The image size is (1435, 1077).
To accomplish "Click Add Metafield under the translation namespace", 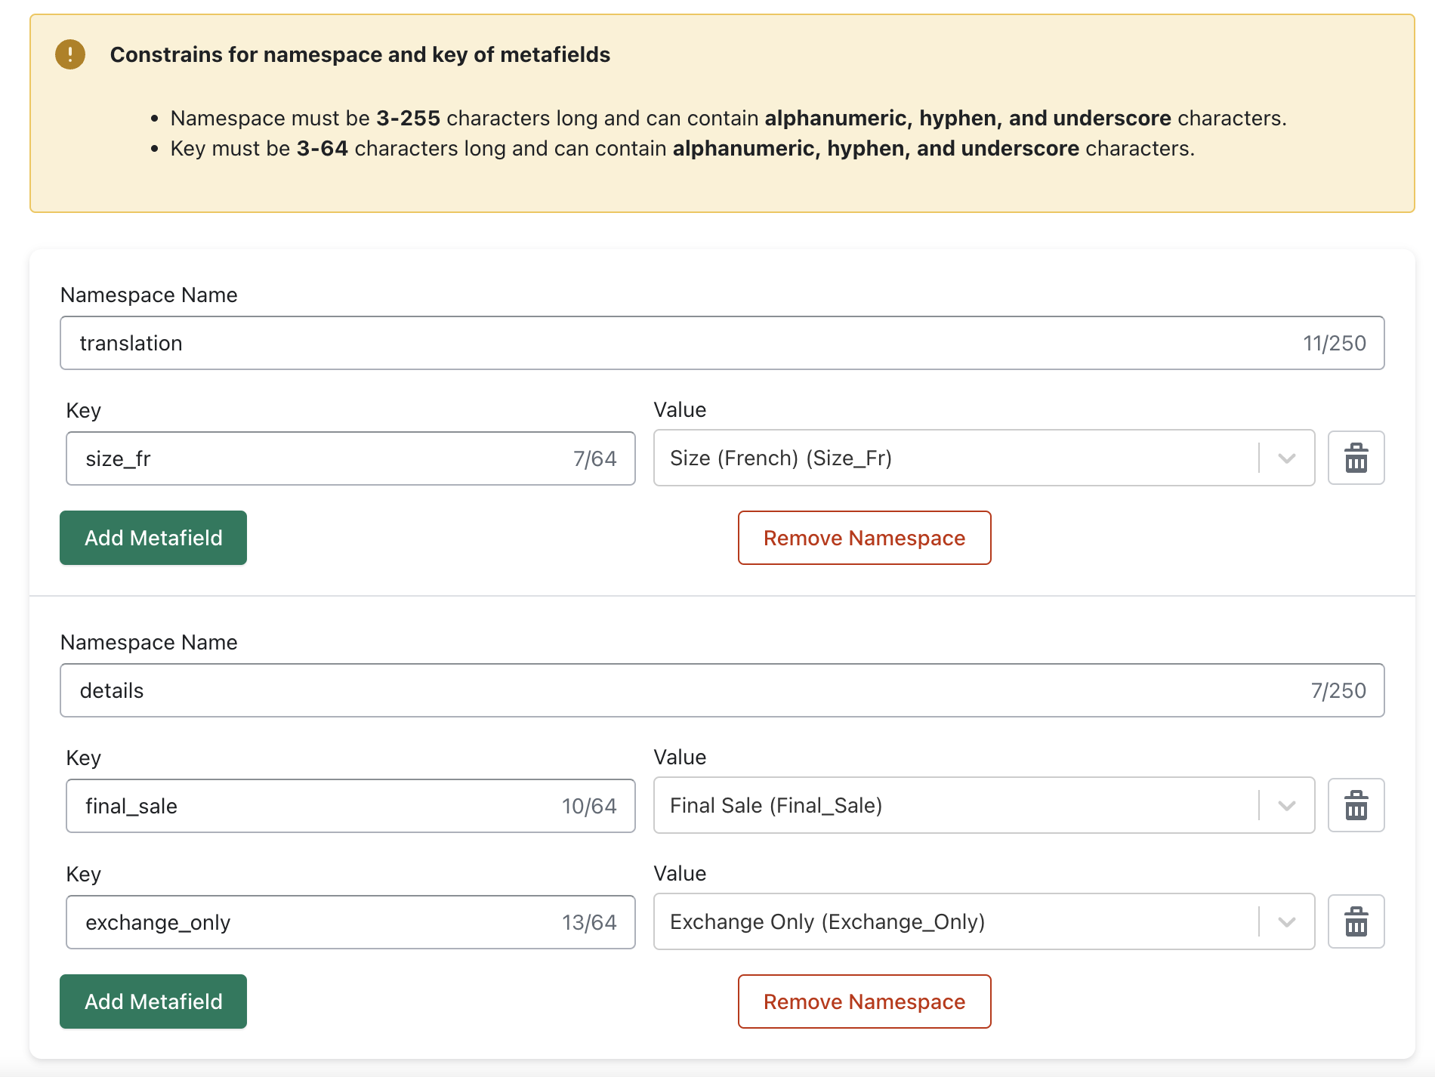I will click(x=153, y=538).
